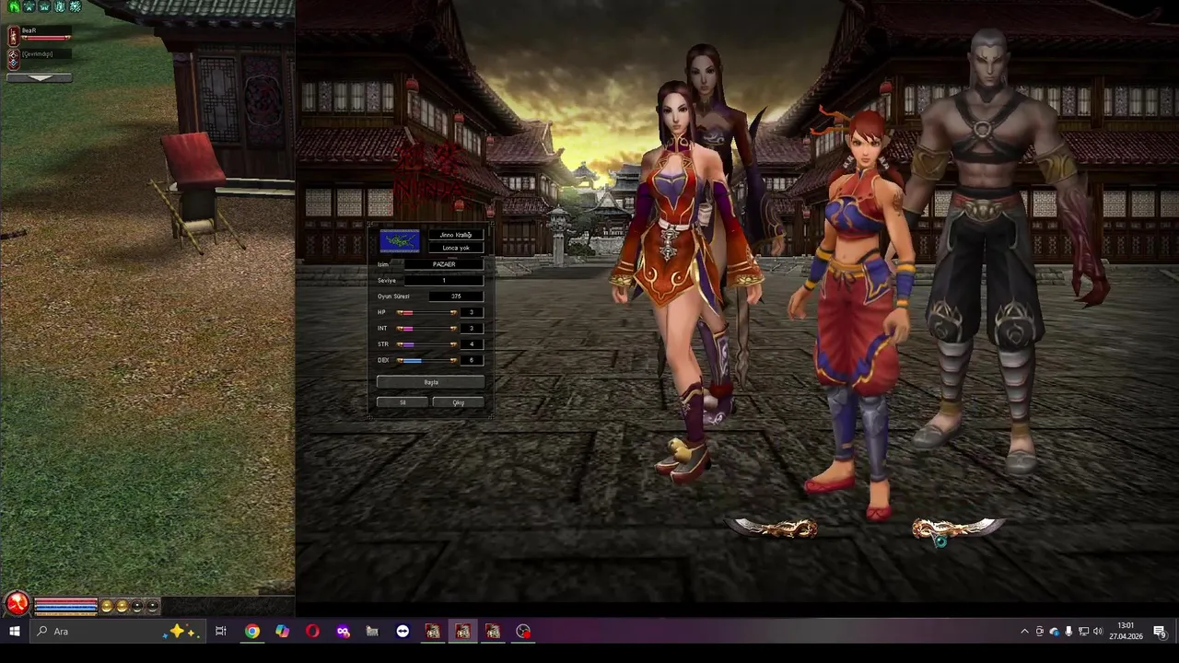This screenshot has height=663, width=1179.
Task: Click the fifth teal buff icon
Action: pos(74,6)
